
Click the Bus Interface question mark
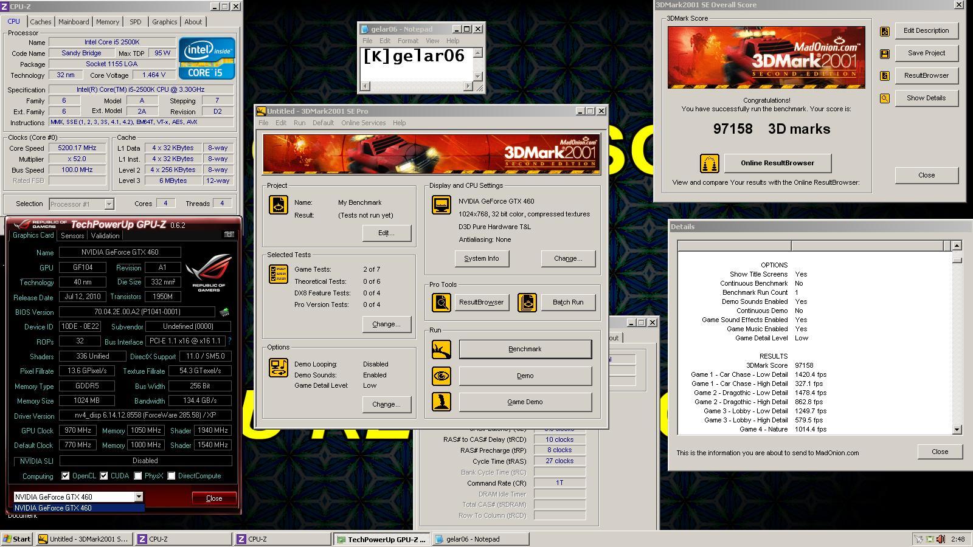pos(229,341)
